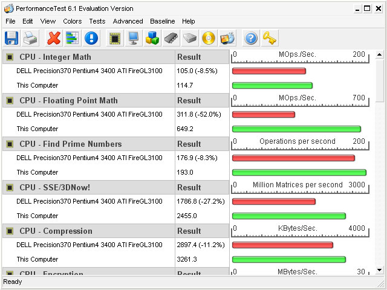
Task: Click the bar chart results icon
Action: [x=73, y=38]
